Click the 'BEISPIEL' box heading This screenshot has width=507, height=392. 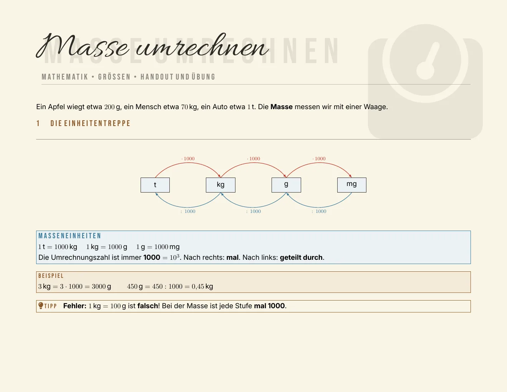point(51,276)
